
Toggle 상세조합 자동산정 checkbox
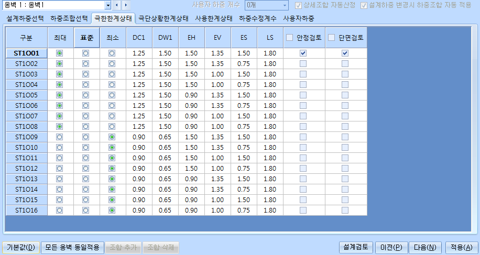coord(298,6)
